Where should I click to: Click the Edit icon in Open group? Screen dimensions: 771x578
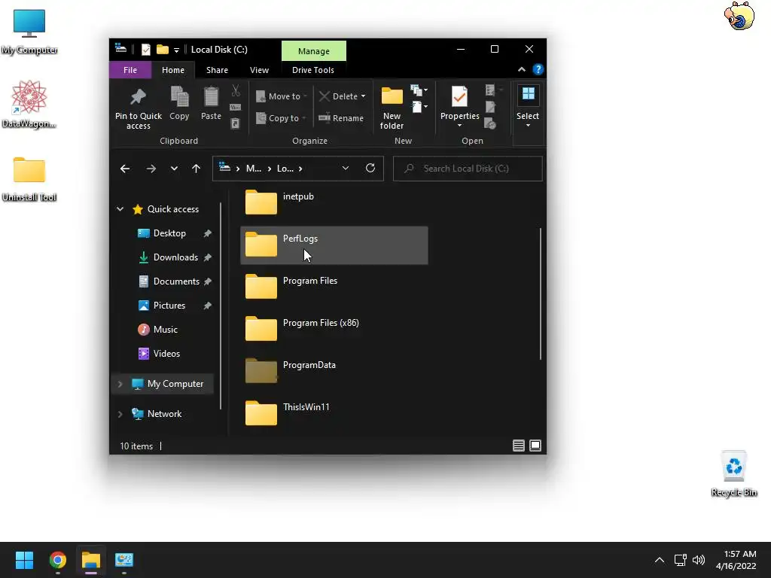coord(490,107)
